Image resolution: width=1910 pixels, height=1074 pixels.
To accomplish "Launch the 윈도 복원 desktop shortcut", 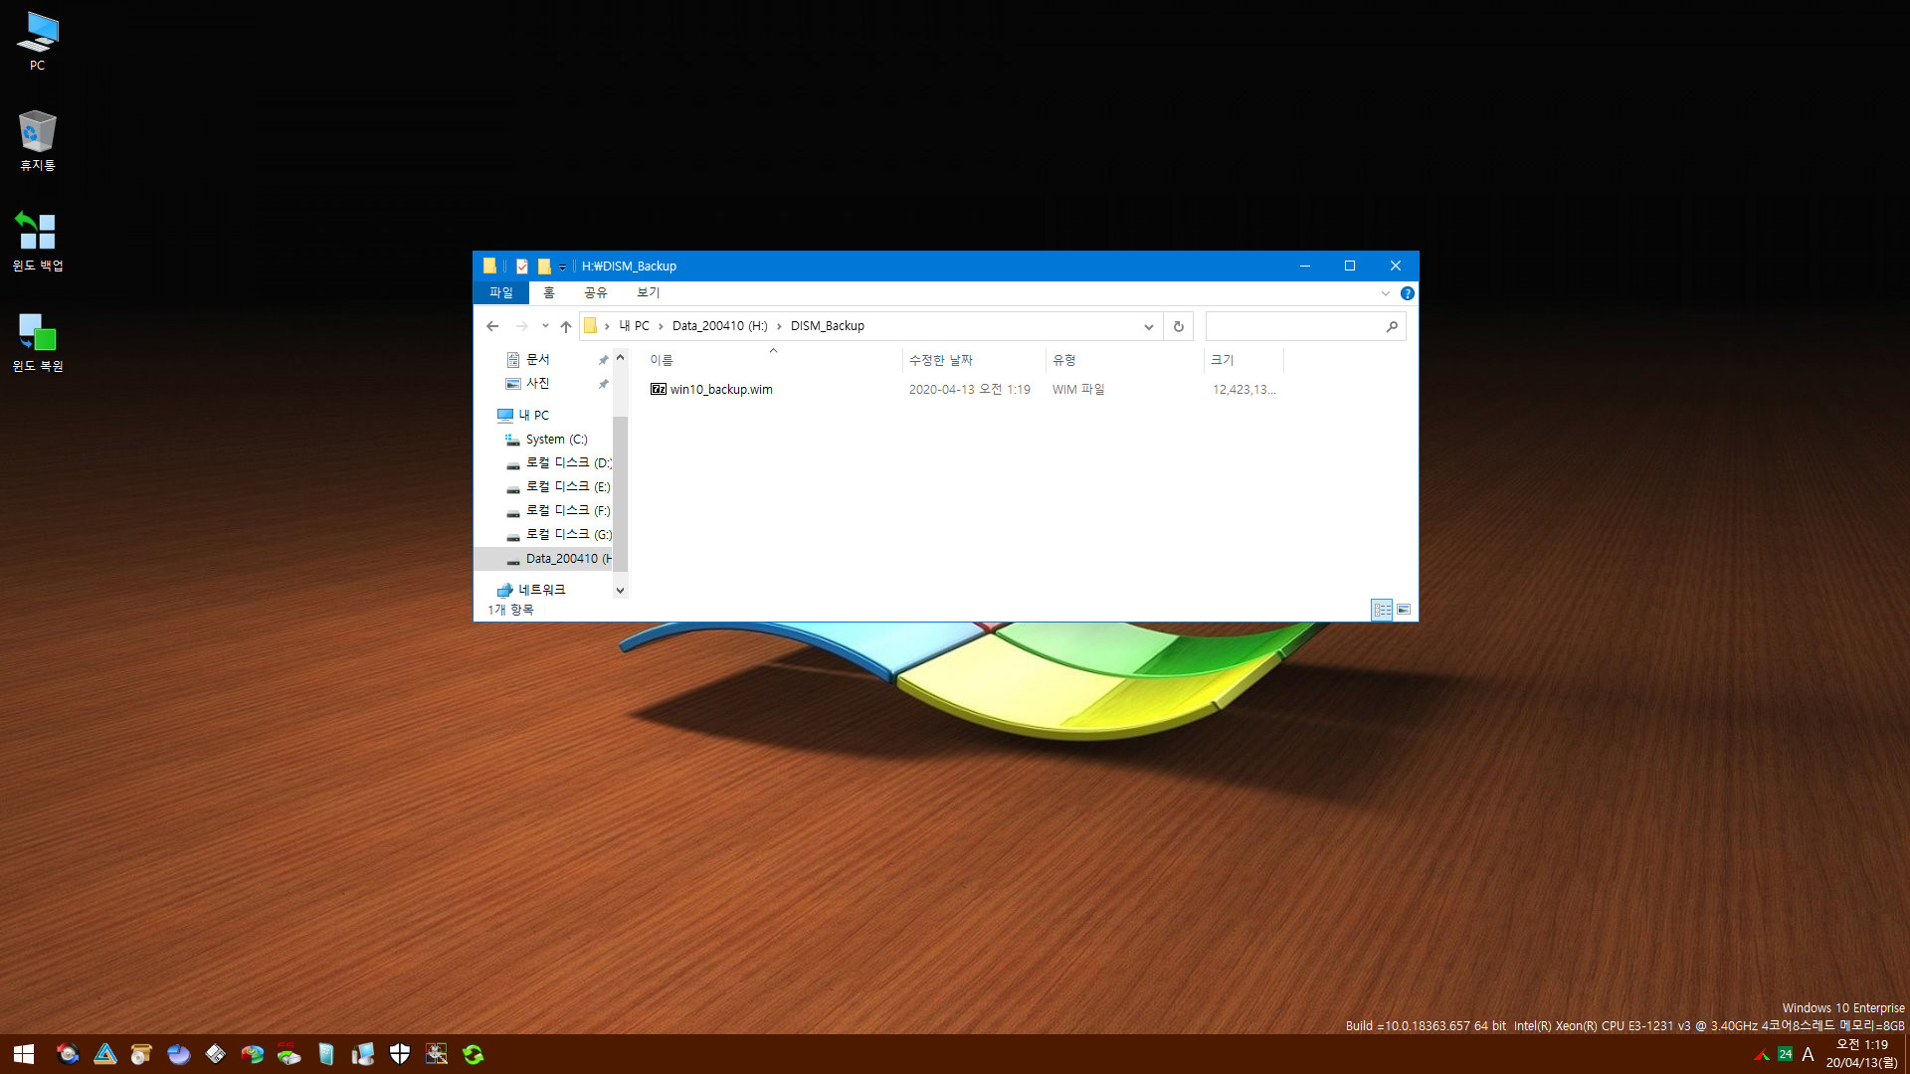I will pos(37,341).
